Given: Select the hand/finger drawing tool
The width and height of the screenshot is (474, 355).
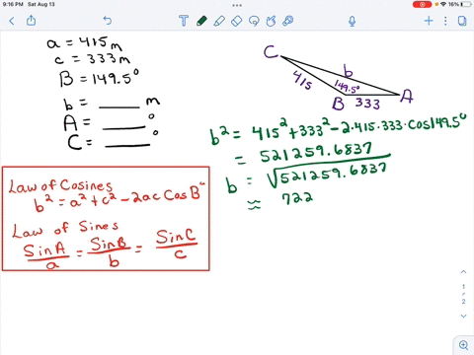Looking at the screenshot, I should [271, 21].
